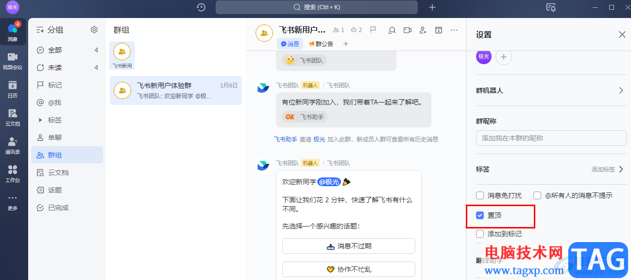This screenshot has width=631, height=280.
Task: Toggle @所有人的消息不提示 checkbox
Action: pos(537,195)
